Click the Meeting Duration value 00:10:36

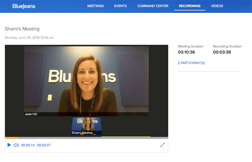point(186,52)
